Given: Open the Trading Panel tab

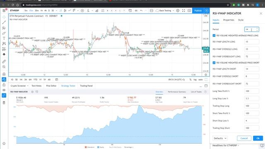Looking at the screenshot, I should coord(87,86).
